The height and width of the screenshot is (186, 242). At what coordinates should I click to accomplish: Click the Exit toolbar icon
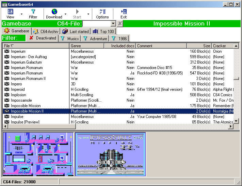click(x=124, y=12)
